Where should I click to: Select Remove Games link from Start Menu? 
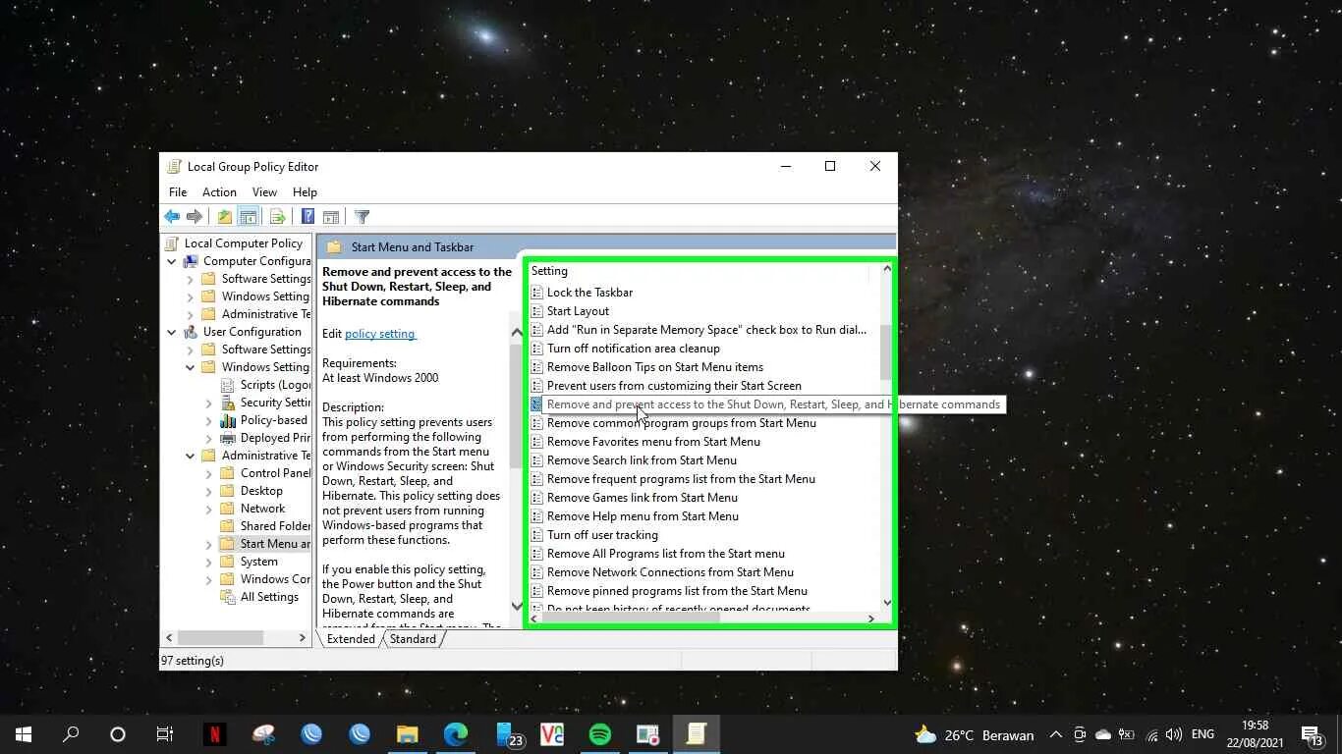pos(642,498)
